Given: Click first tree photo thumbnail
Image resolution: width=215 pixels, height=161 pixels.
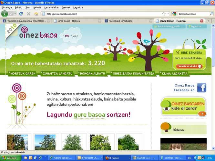Looking at the screenshot, I should pos(17,142).
